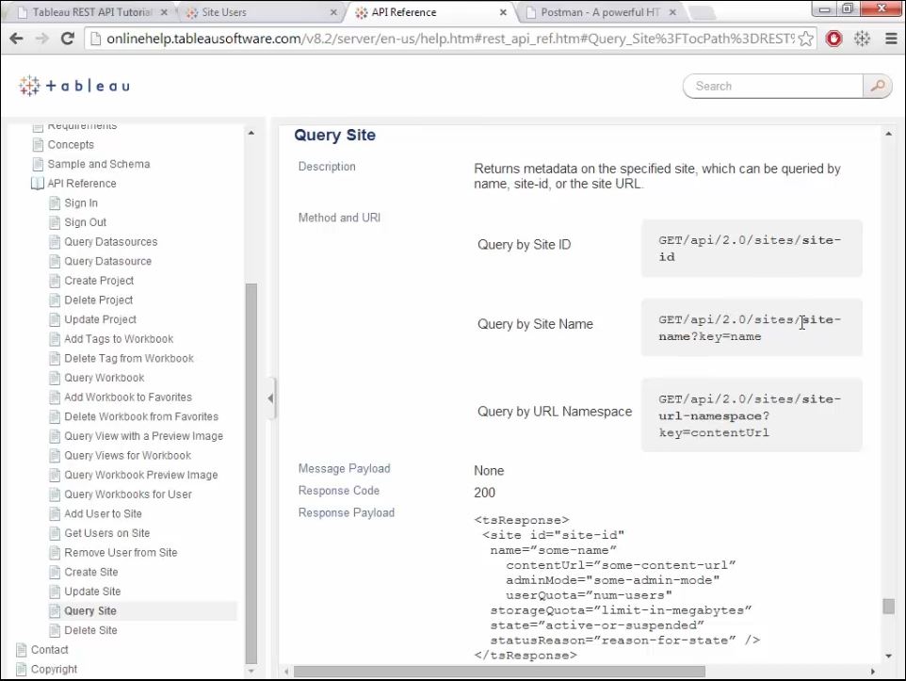
Task: Close the Site Users tab
Action: click(x=333, y=12)
